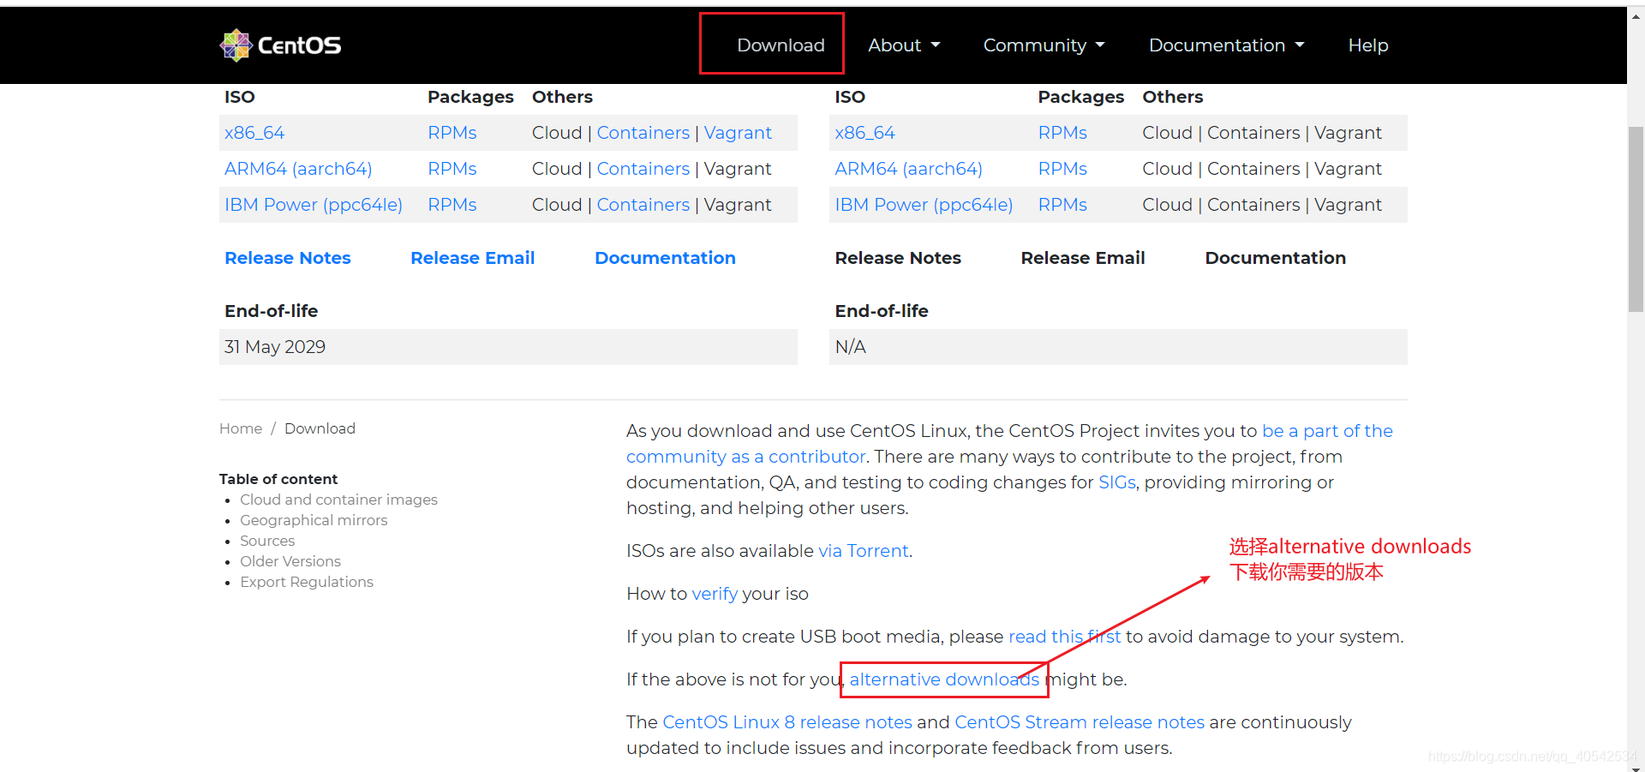Click the 'Table of content' heading
1645x772 pixels.
coord(278,479)
